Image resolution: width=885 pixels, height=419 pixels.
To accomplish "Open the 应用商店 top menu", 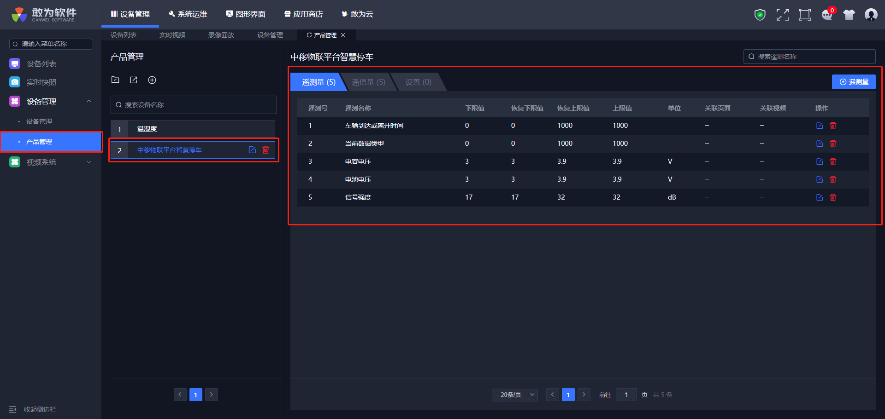I will tap(303, 14).
